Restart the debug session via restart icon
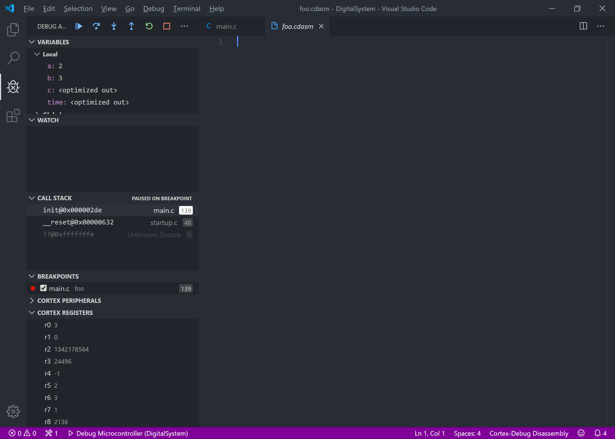Viewport: 615px width, 439px height. 149,26
